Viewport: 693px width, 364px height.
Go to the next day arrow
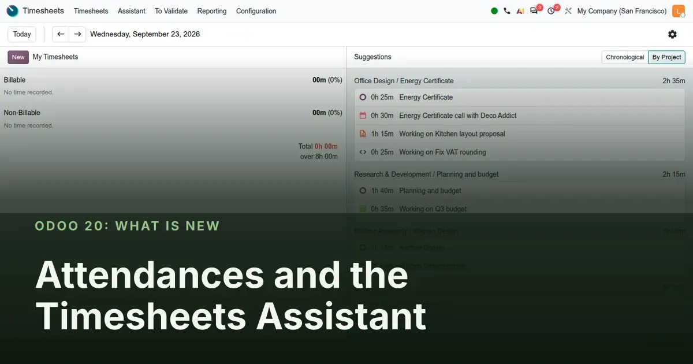click(x=77, y=34)
